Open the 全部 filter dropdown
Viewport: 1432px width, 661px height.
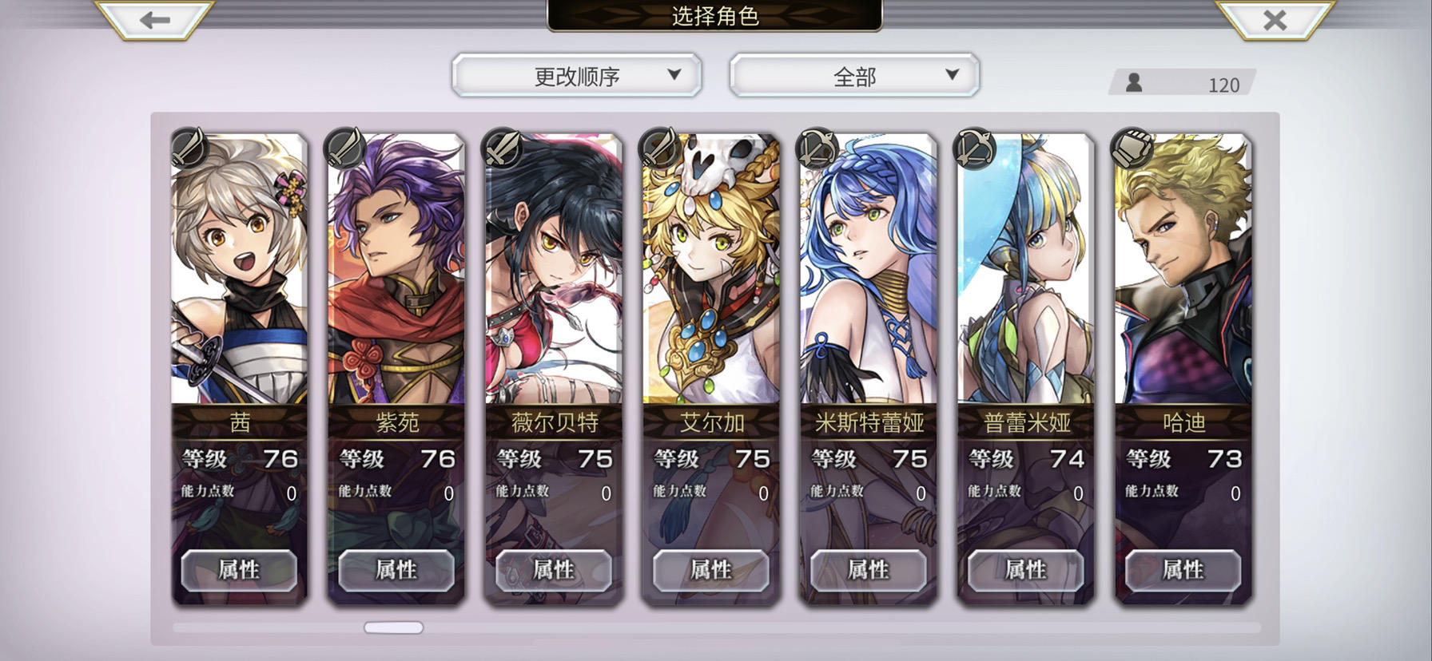point(854,76)
